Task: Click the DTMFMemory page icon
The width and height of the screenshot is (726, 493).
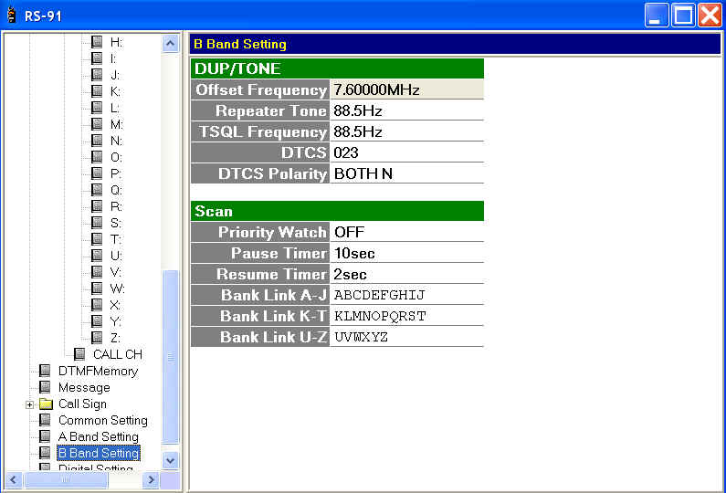Action: coord(45,371)
